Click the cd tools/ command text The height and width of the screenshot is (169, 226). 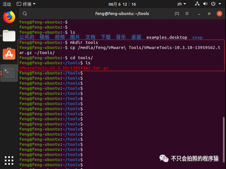pos(82,58)
